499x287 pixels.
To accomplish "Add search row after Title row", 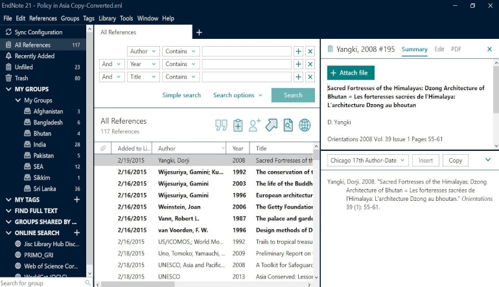I will pyautogui.click(x=298, y=77).
